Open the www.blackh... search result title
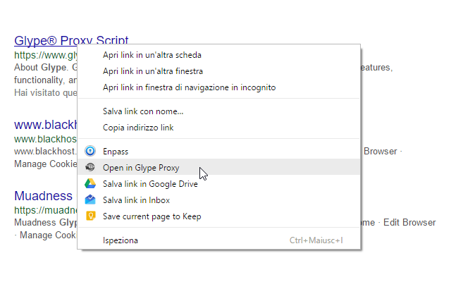This screenshot has height=282, width=451. [x=45, y=125]
